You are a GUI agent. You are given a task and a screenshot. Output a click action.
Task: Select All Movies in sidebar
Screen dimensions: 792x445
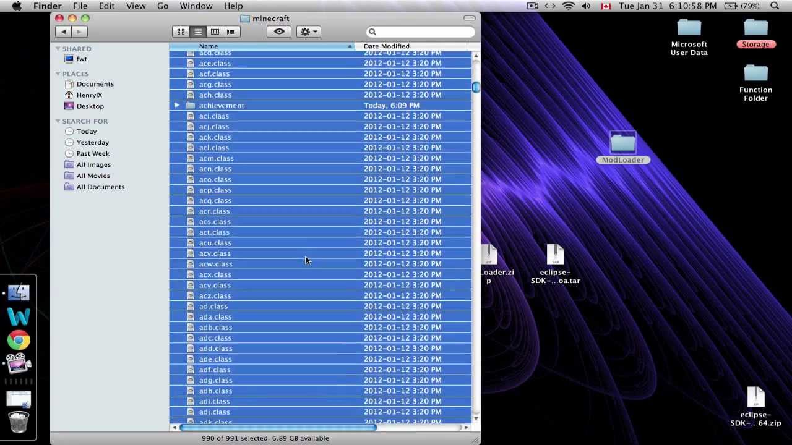pyautogui.click(x=93, y=176)
